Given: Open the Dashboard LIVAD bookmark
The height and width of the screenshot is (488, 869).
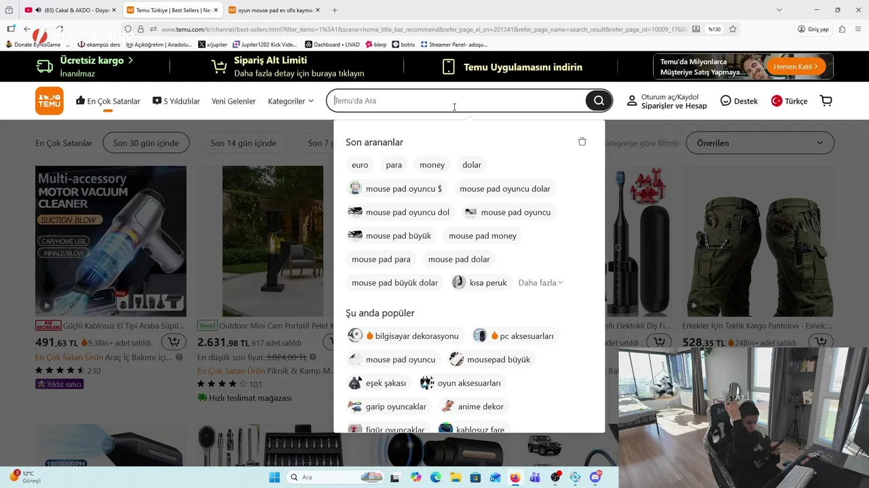Looking at the screenshot, I should point(332,45).
